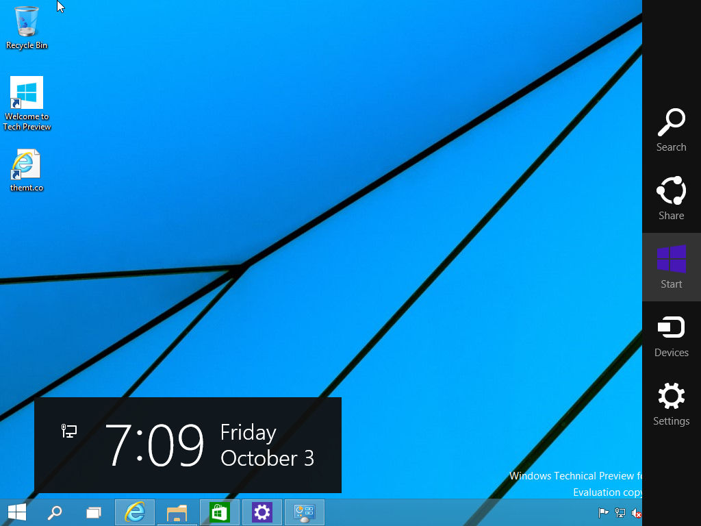Open the Devices charm
The width and height of the screenshot is (701, 526).
point(671,336)
